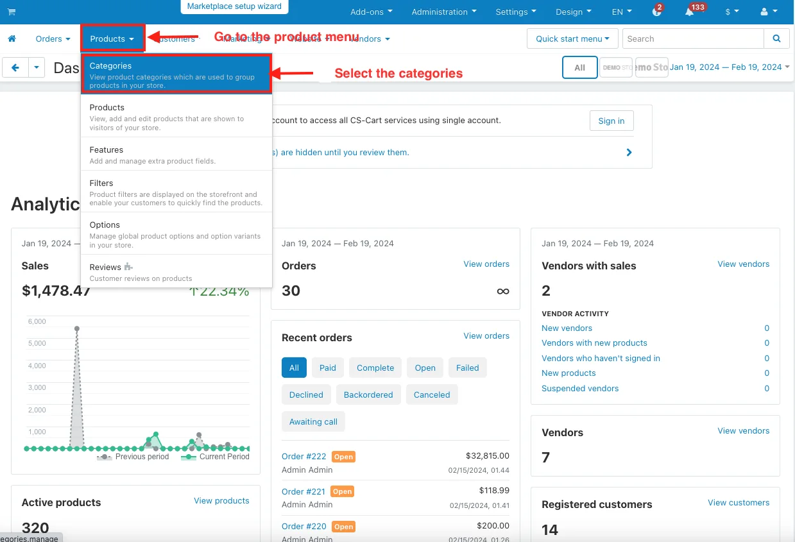
Task: Select the All storefronts button
Action: pyautogui.click(x=580, y=67)
